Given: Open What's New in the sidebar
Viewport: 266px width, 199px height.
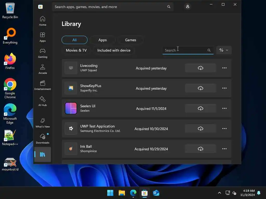Looking at the screenshot, I should 42,123.
